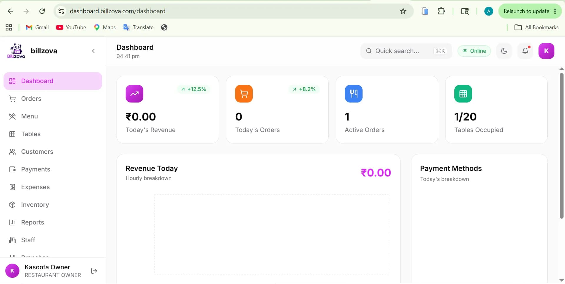Open the K profile avatar in header

pyautogui.click(x=546, y=51)
